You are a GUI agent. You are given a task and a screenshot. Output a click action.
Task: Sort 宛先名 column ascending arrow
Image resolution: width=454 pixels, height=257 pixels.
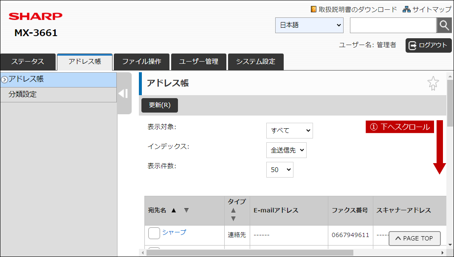(x=174, y=210)
